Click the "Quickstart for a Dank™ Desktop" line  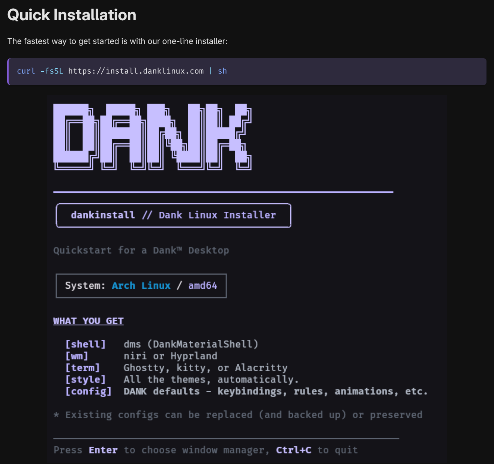click(141, 250)
